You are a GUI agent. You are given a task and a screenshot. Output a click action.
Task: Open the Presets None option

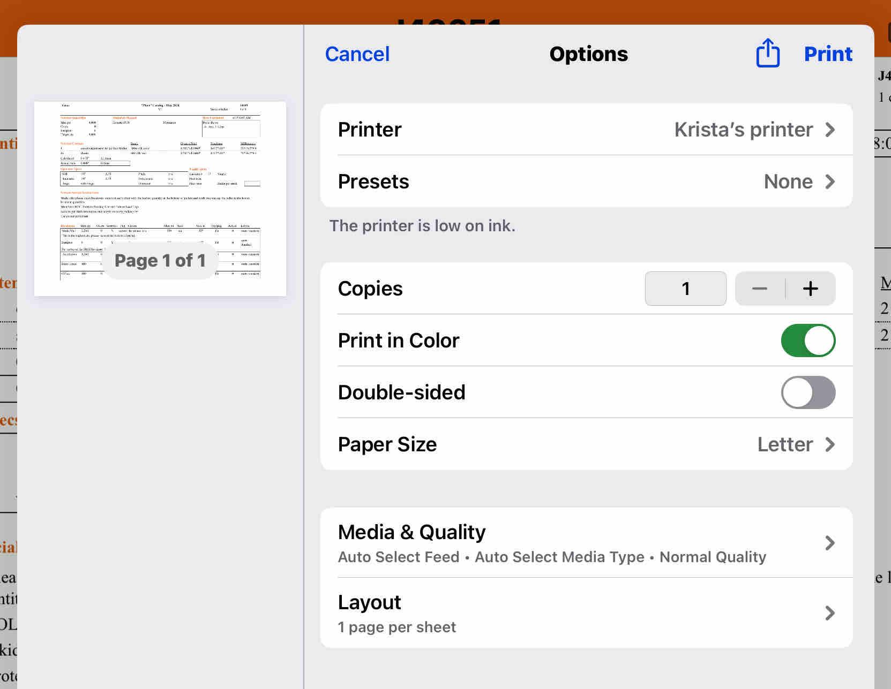pyautogui.click(x=788, y=181)
